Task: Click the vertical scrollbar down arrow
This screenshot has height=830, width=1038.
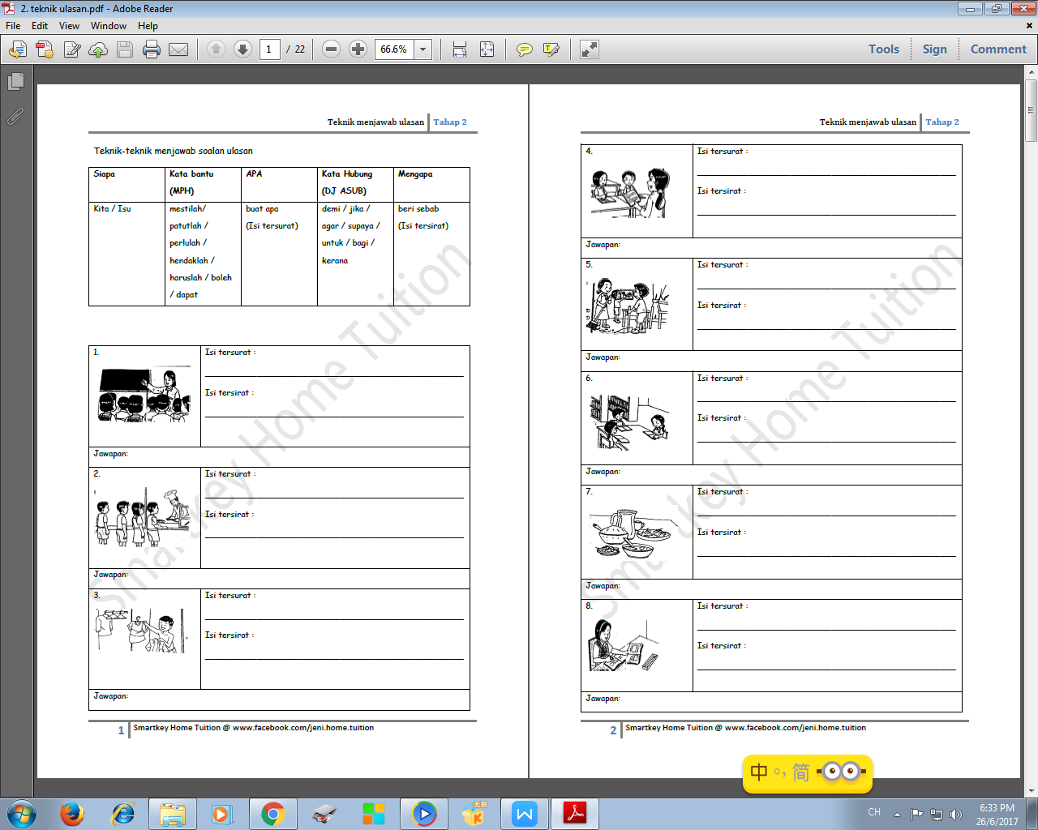Action: click(1032, 790)
